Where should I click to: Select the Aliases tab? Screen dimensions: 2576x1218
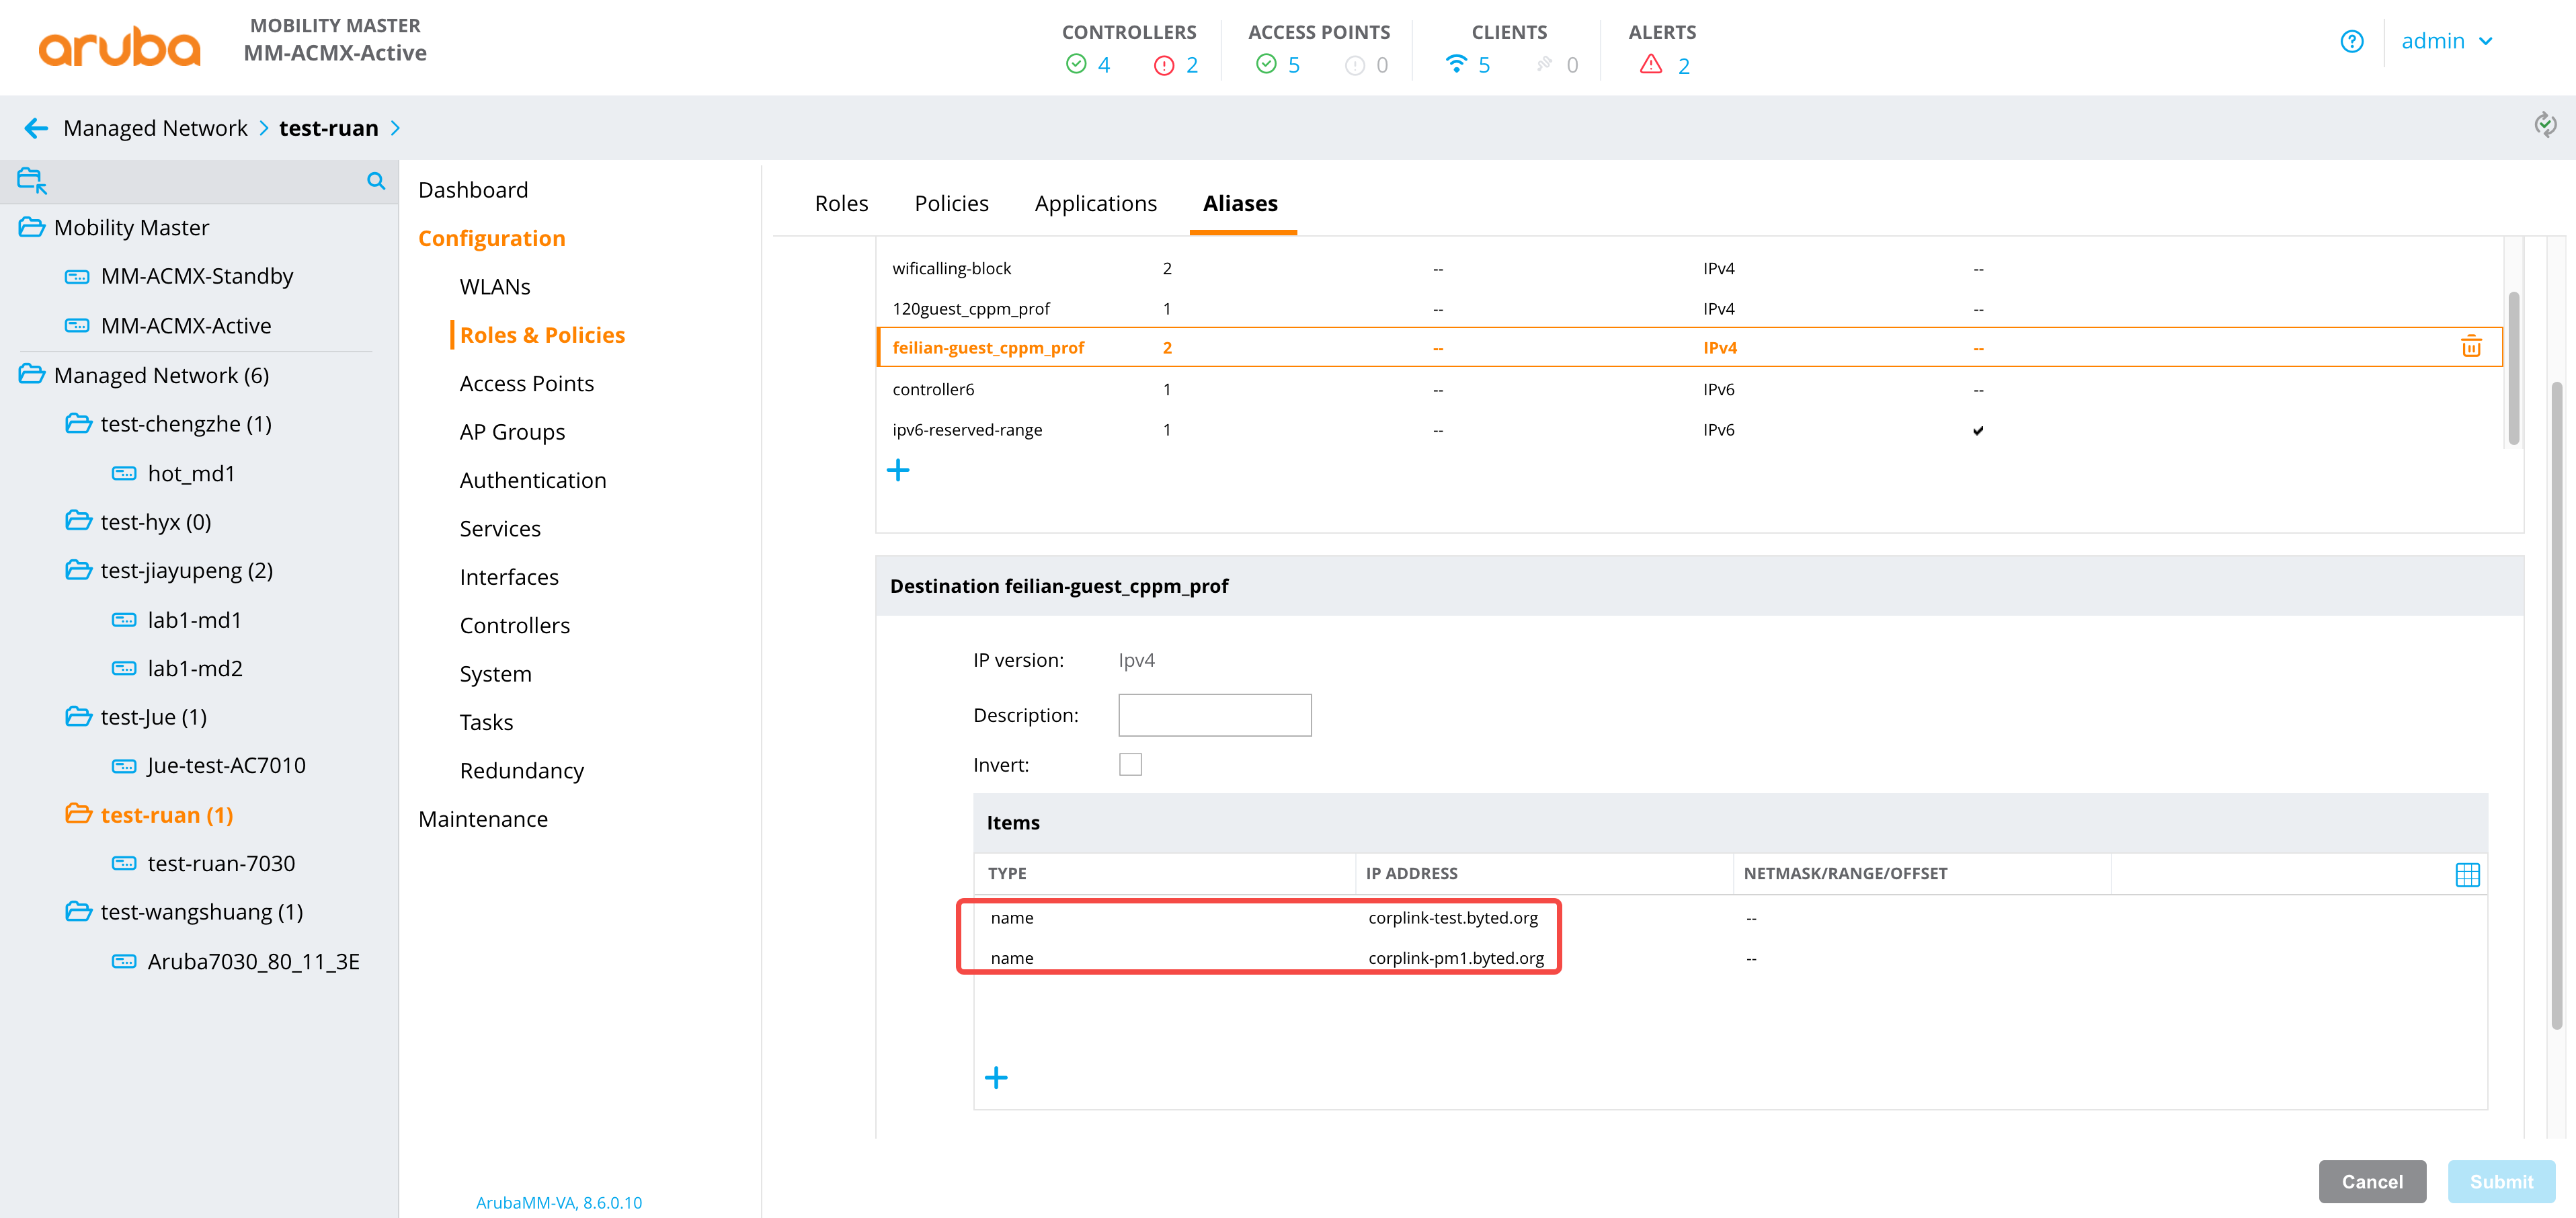[1240, 203]
